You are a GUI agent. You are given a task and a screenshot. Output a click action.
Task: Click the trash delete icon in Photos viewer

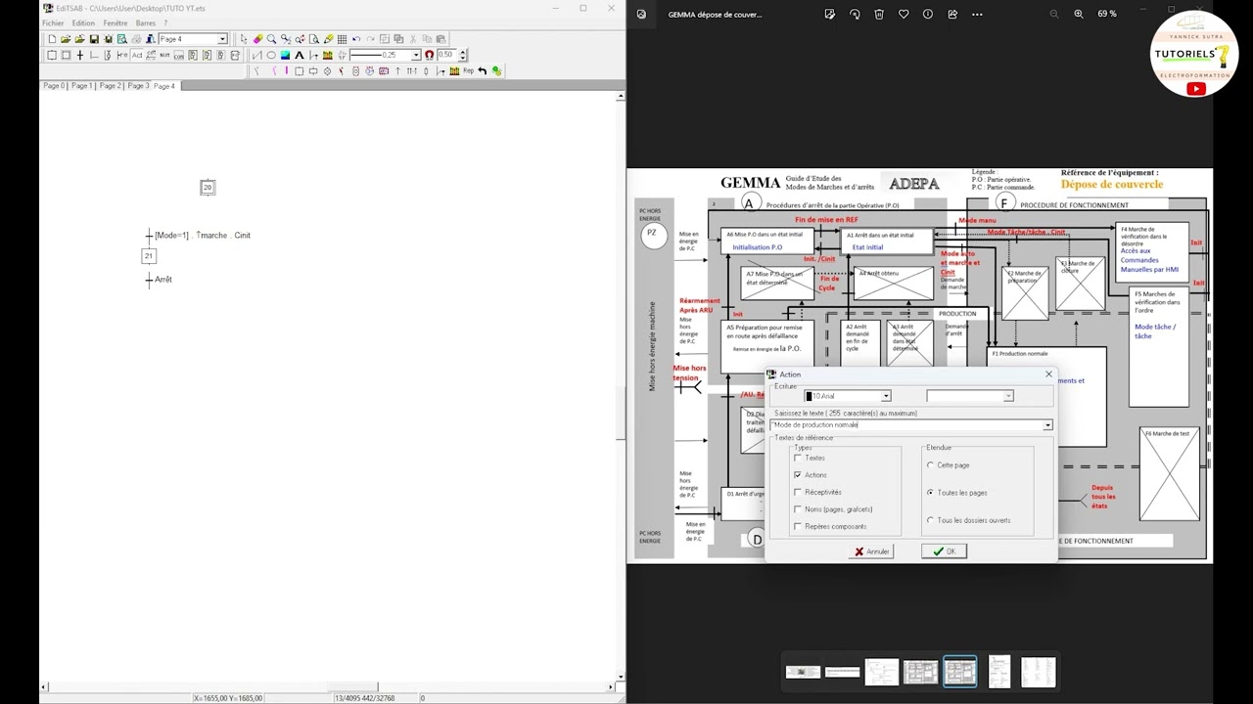(879, 14)
